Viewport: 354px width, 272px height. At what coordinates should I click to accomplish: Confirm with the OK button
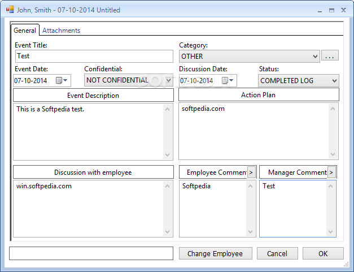point(323,253)
